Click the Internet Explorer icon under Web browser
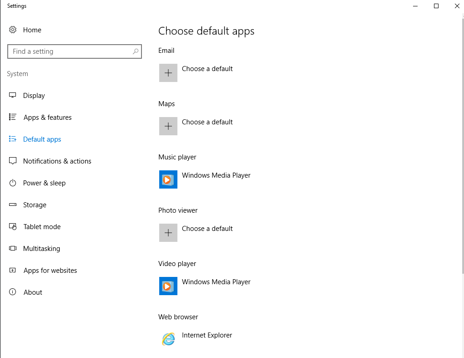 coord(168,339)
